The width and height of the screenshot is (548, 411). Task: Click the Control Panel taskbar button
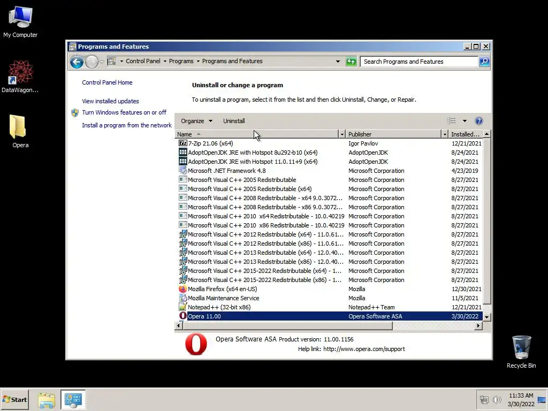click(73, 400)
